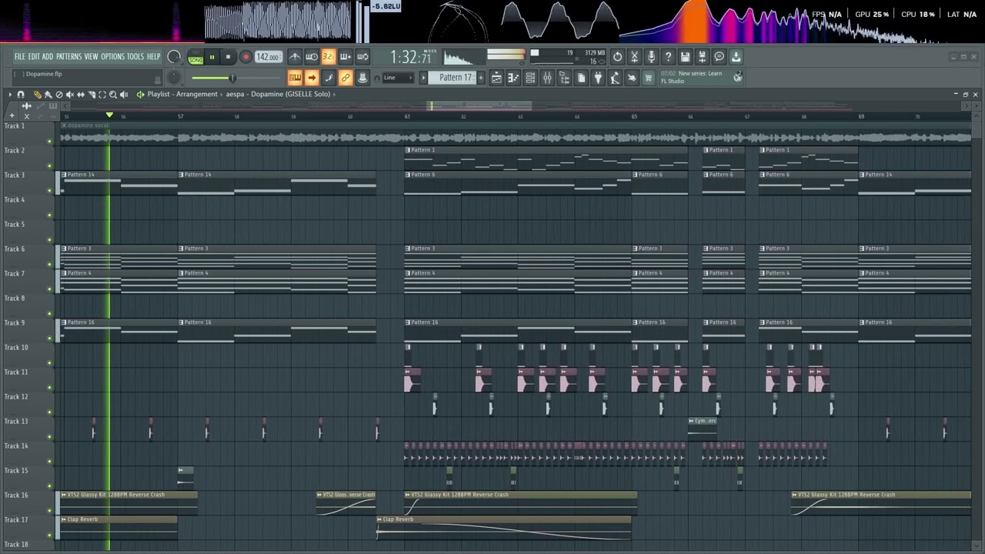Open the Playlist view icon
Viewport: 985px width, 554px height.
496,78
